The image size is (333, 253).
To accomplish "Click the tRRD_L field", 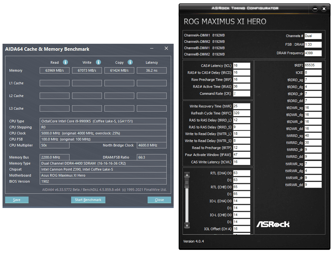I will tap(242, 120).
